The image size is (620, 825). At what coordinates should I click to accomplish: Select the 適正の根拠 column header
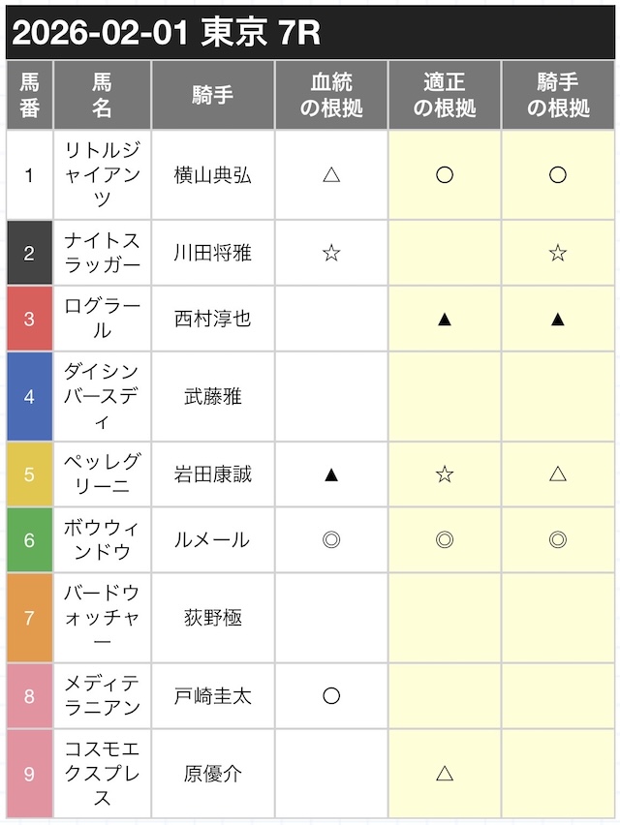[x=445, y=95]
